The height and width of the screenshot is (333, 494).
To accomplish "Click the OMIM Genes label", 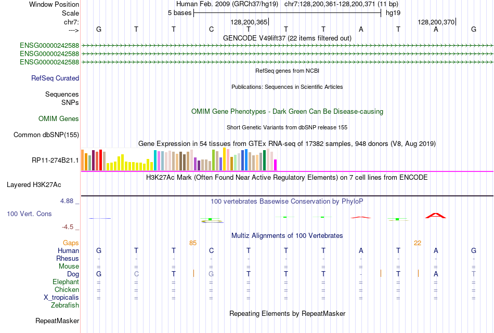I will pos(59,118).
